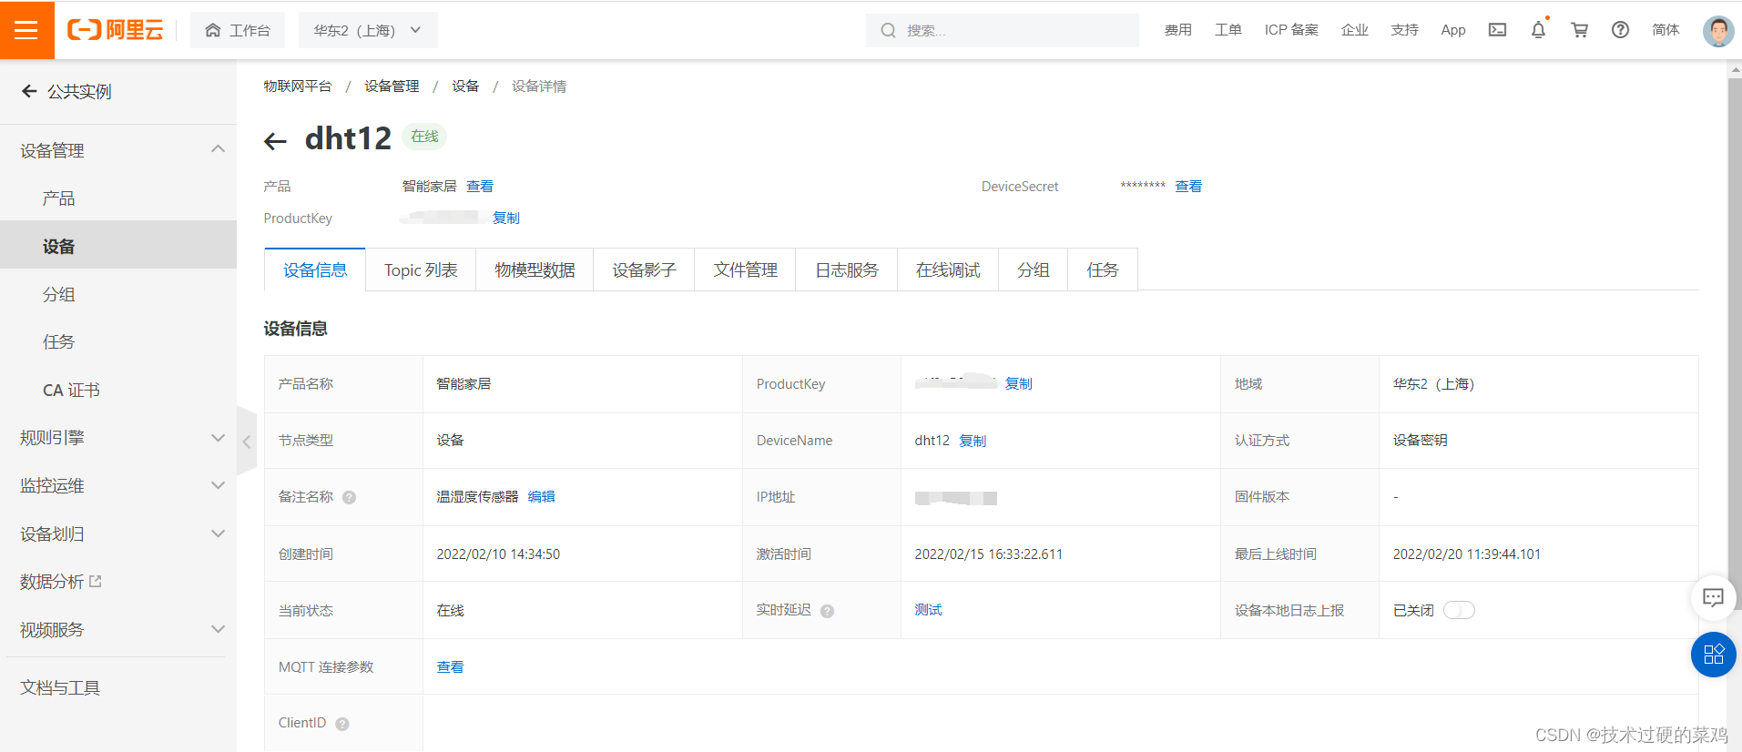Open 文档与工具 in sidebar
This screenshot has height=752, width=1742.
click(x=60, y=687)
